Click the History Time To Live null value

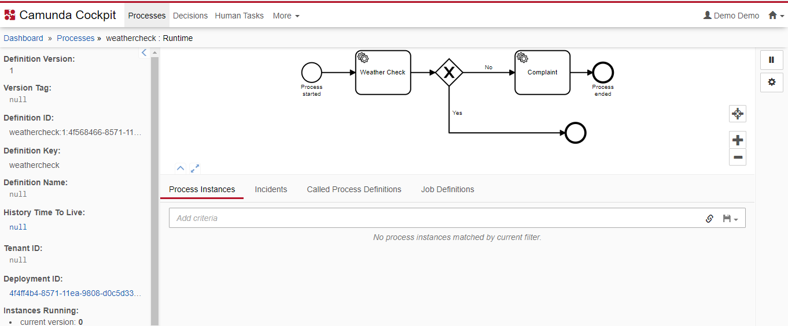coord(18,227)
